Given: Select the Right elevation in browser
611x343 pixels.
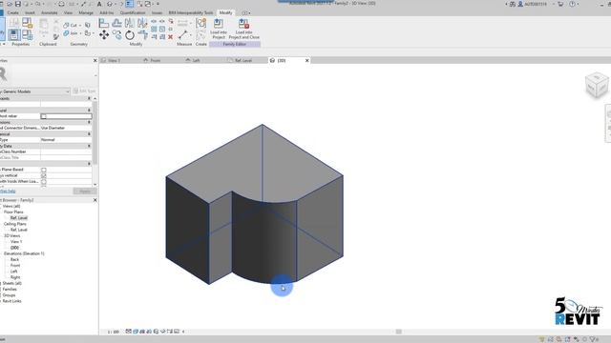Looking at the screenshot, I should [x=15, y=277].
